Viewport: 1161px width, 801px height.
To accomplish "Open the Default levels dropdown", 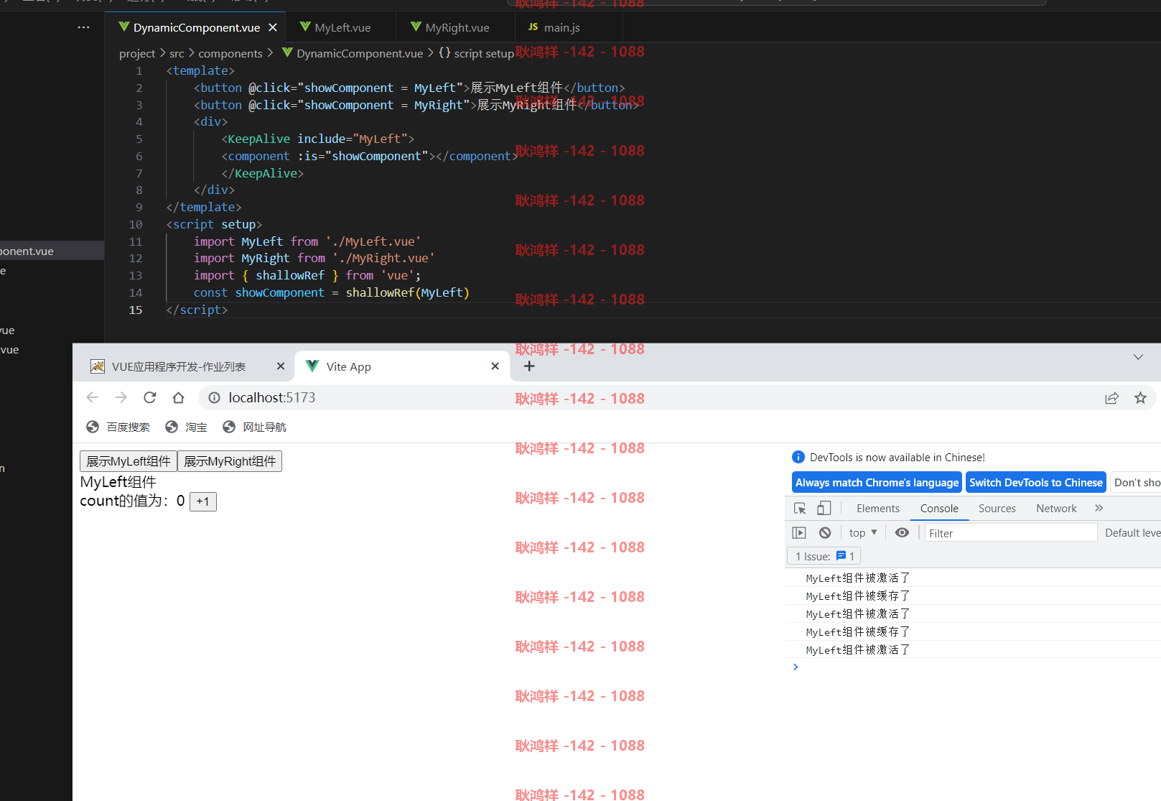I will coord(1132,532).
